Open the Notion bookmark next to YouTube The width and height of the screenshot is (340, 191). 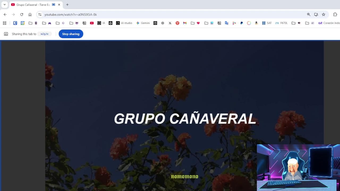coord(84,23)
